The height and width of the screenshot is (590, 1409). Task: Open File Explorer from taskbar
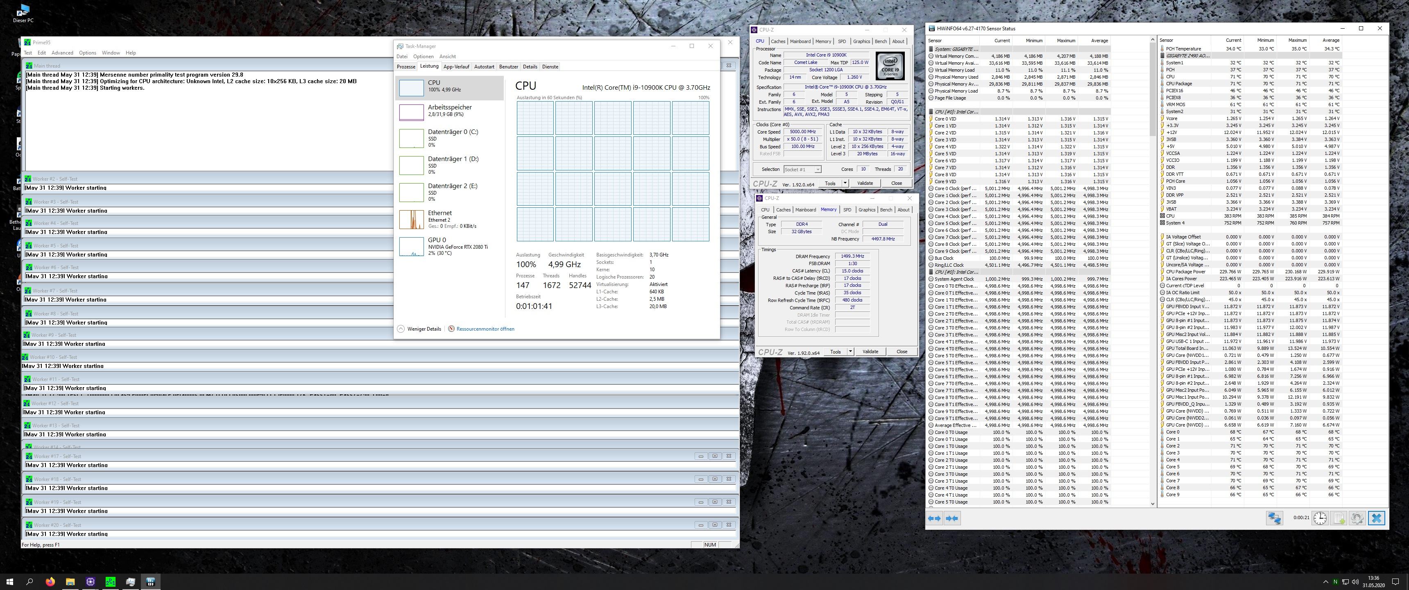coord(70,582)
